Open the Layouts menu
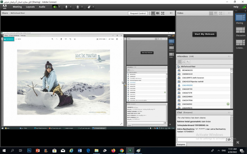This screenshot has width=247, height=154. click(30, 7)
